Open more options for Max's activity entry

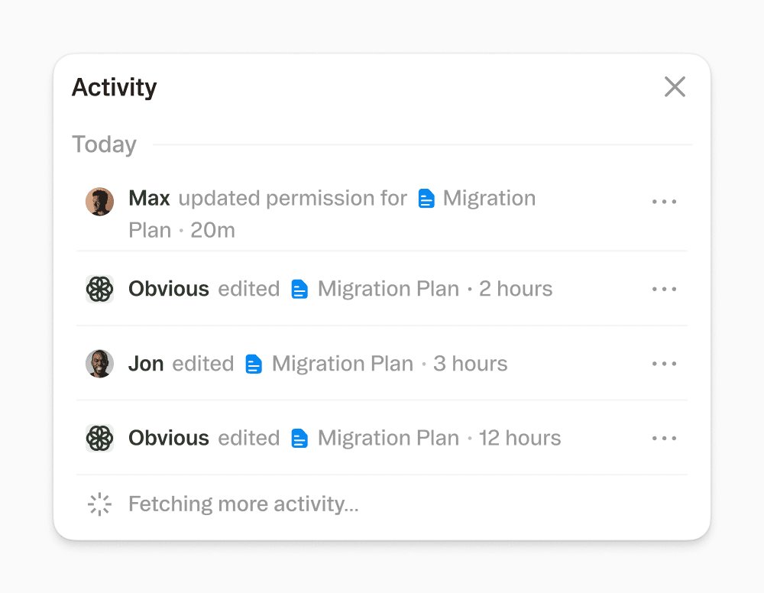(664, 202)
